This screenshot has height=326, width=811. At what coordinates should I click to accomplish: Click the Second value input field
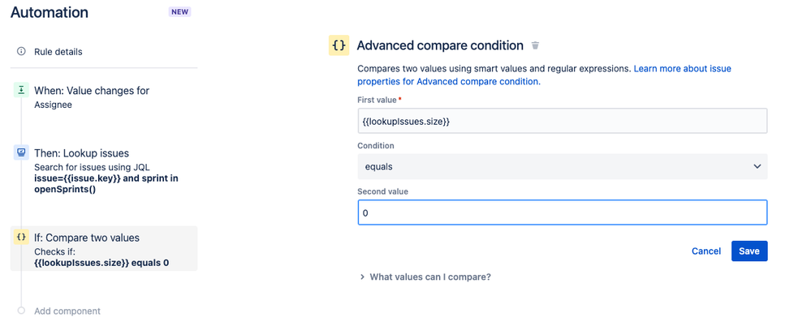tap(563, 212)
